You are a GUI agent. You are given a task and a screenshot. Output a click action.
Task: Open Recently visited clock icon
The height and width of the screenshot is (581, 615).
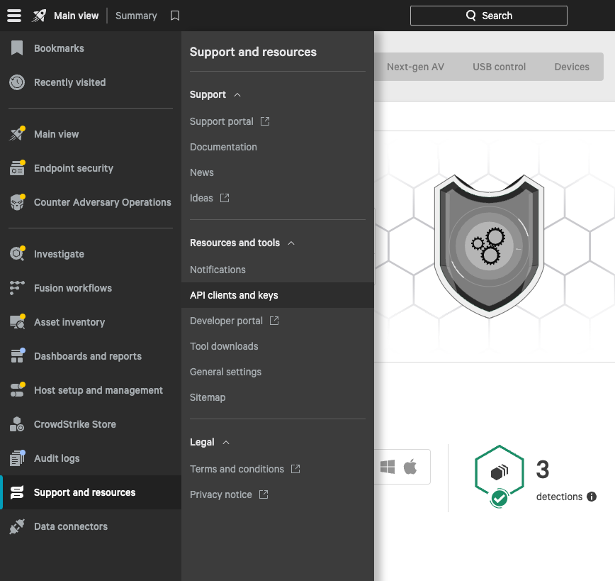click(x=17, y=82)
